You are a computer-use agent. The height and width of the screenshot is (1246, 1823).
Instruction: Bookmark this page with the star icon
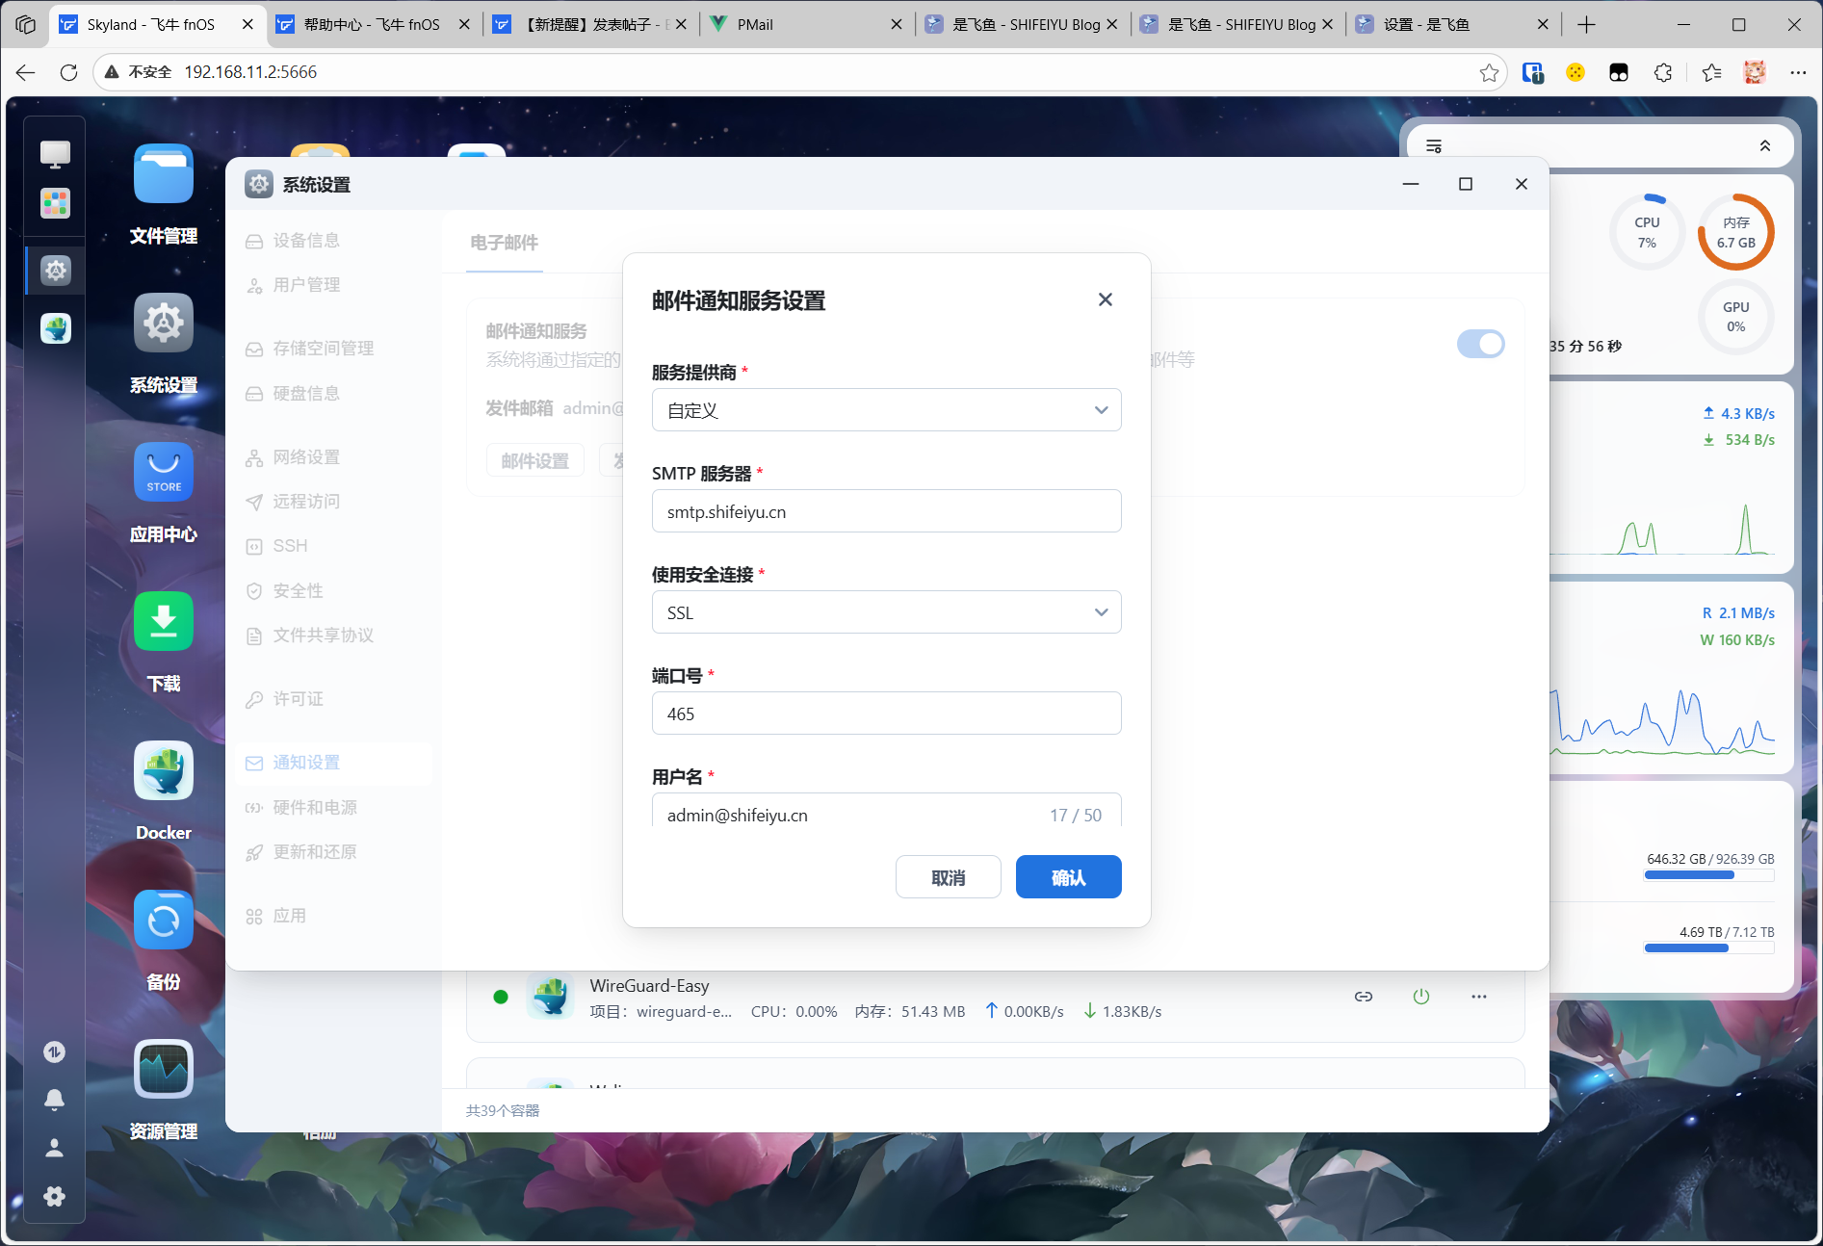point(1489,72)
